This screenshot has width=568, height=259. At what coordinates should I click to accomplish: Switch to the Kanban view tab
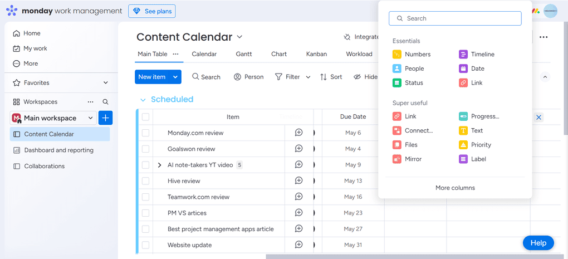coord(316,54)
